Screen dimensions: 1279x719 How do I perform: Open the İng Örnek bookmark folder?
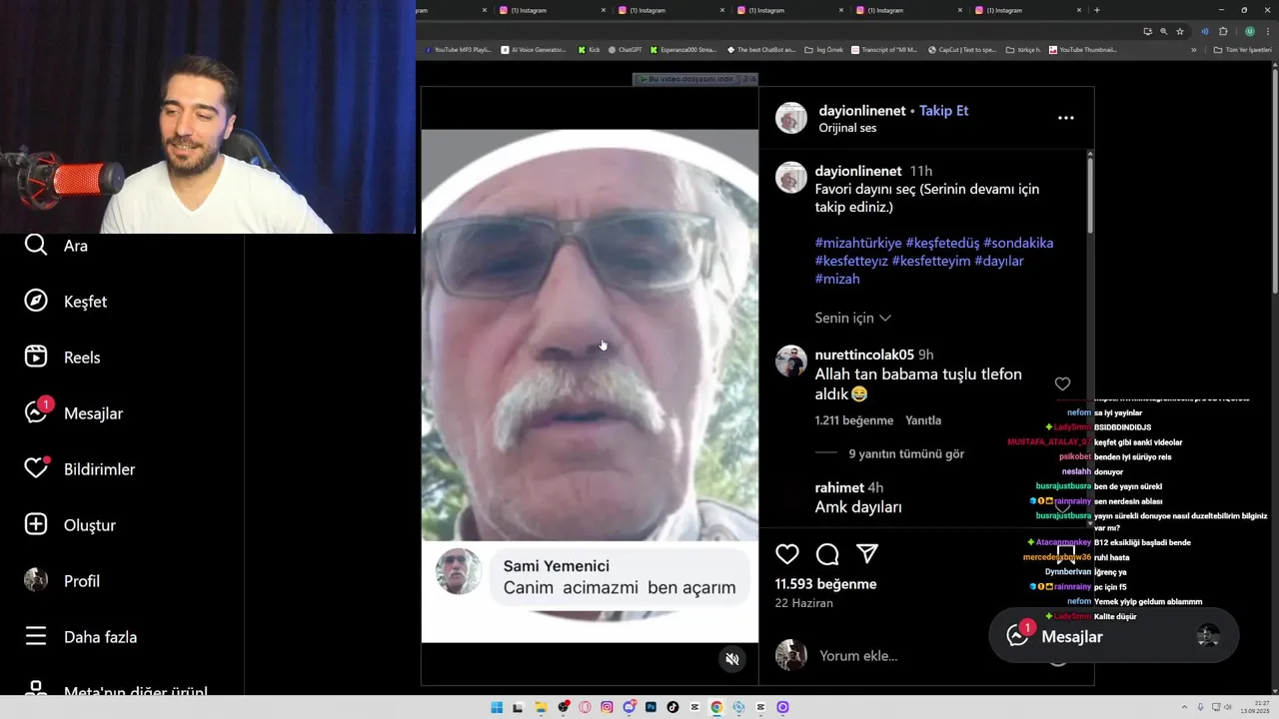[x=823, y=49]
